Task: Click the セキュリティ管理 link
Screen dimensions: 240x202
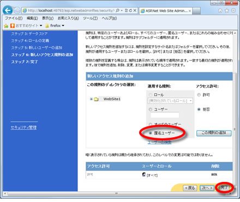Action: tap(23, 127)
